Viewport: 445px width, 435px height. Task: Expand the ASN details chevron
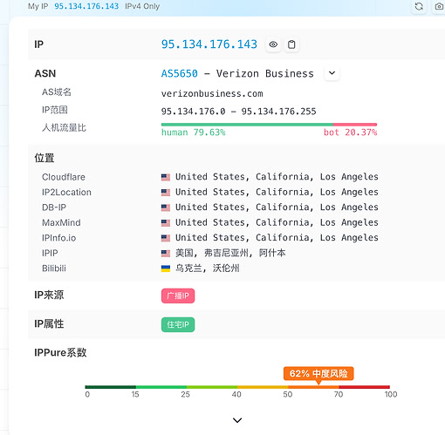click(332, 73)
